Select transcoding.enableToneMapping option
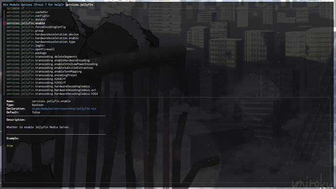Screen dimensions: 336x189 (44, 72)
